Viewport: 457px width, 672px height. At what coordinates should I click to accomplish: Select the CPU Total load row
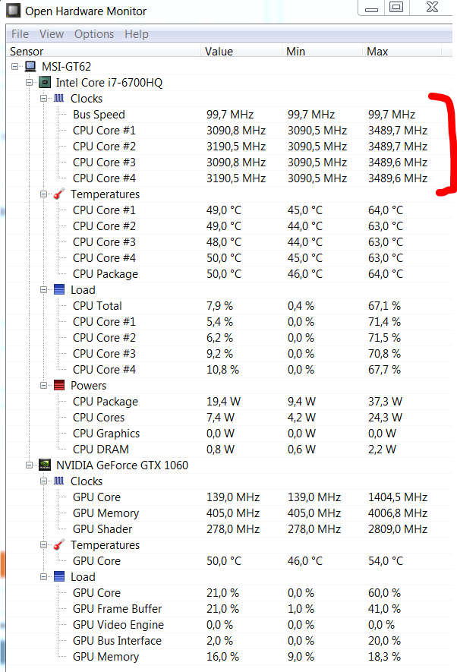coord(229,305)
